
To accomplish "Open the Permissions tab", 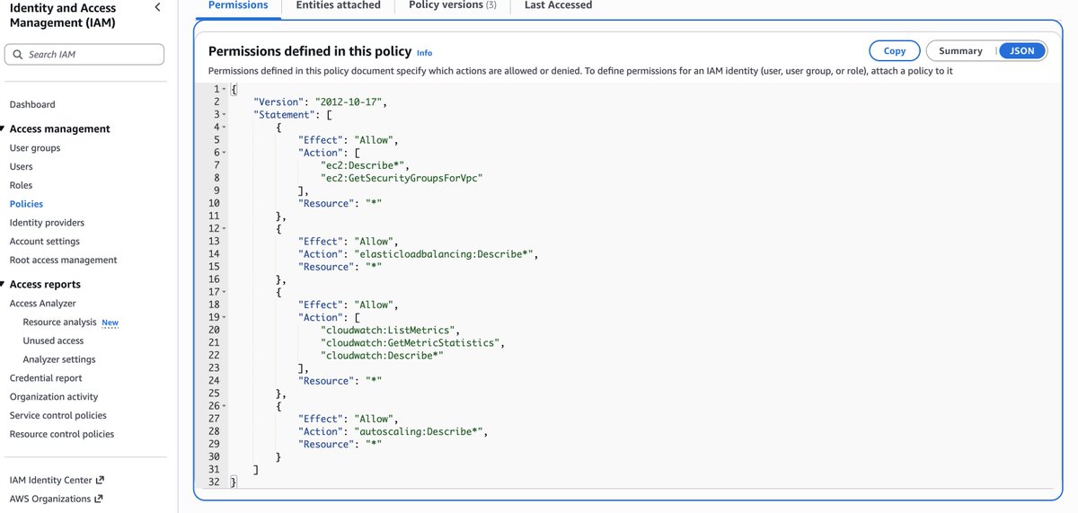I will point(238,5).
